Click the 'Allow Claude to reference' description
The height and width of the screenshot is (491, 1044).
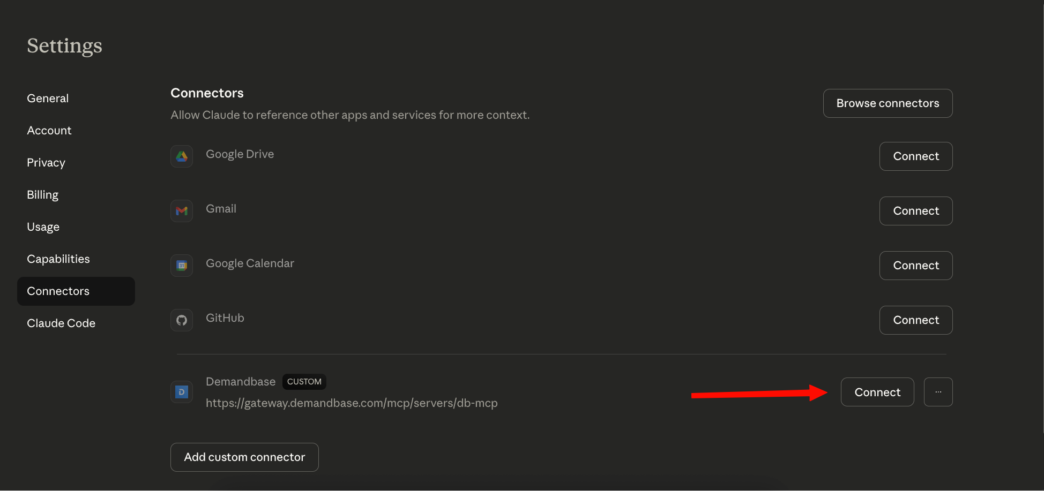pyautogui.click(x=350, y=115)
